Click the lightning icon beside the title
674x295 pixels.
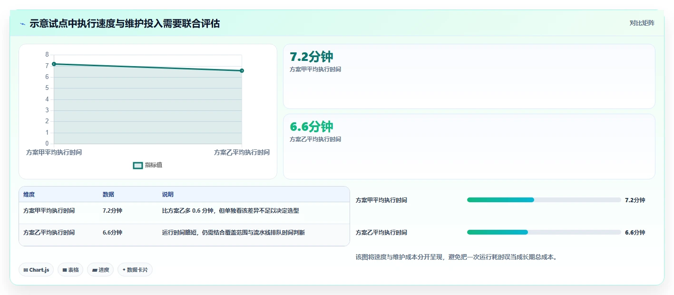(23, 24)
